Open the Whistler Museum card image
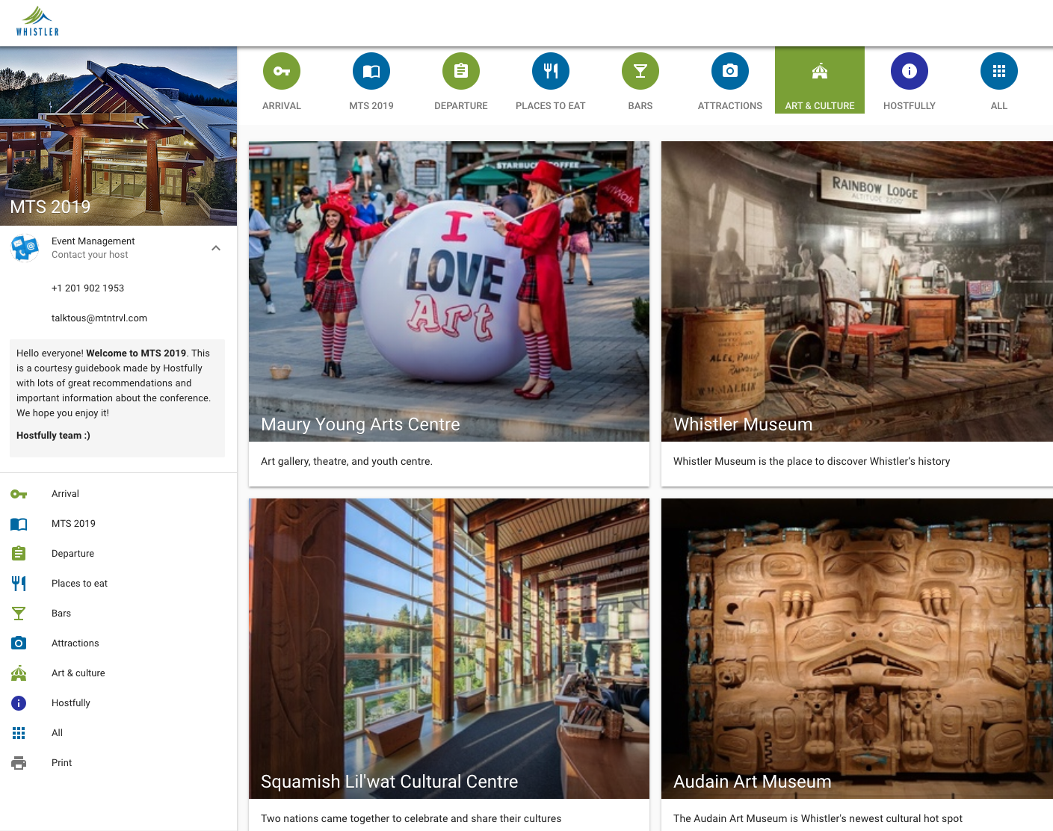The image size is (1053, 831). [x=856, y=291]
